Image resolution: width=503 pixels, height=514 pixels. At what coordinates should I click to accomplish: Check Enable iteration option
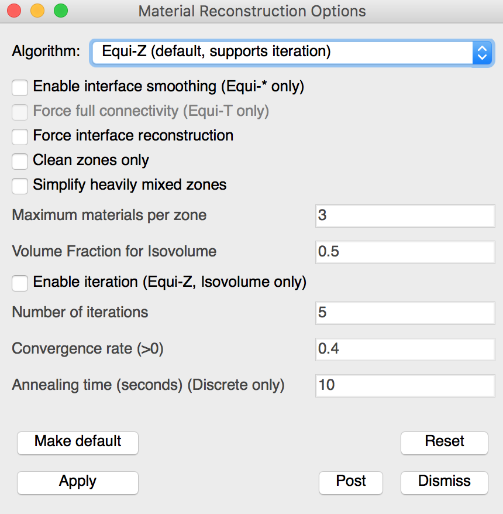pos(20,283)
